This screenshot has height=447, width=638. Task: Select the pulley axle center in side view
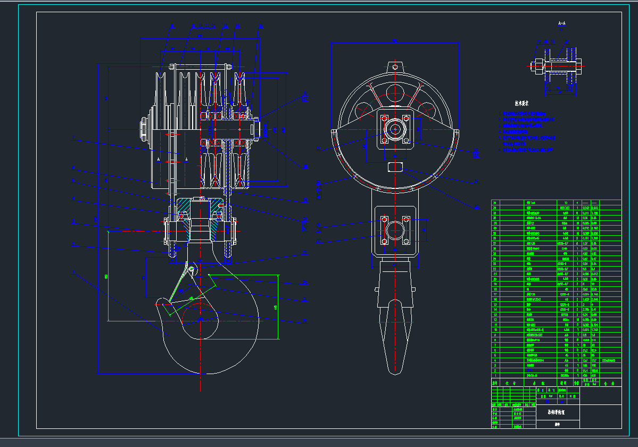394,129
